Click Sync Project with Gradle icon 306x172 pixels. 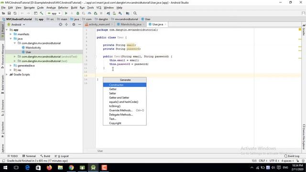(109, 13)
